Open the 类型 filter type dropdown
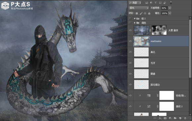This screenshot has height=121, width=192. coord(135,3)
